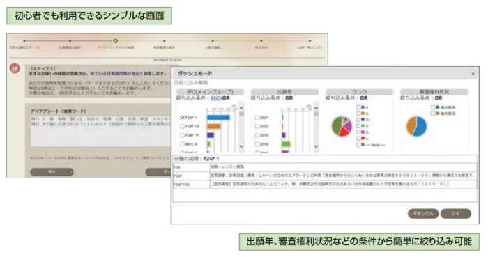Click the キャンセル button
The height and width of the screenshot is (257, 488).
point(423,214)
